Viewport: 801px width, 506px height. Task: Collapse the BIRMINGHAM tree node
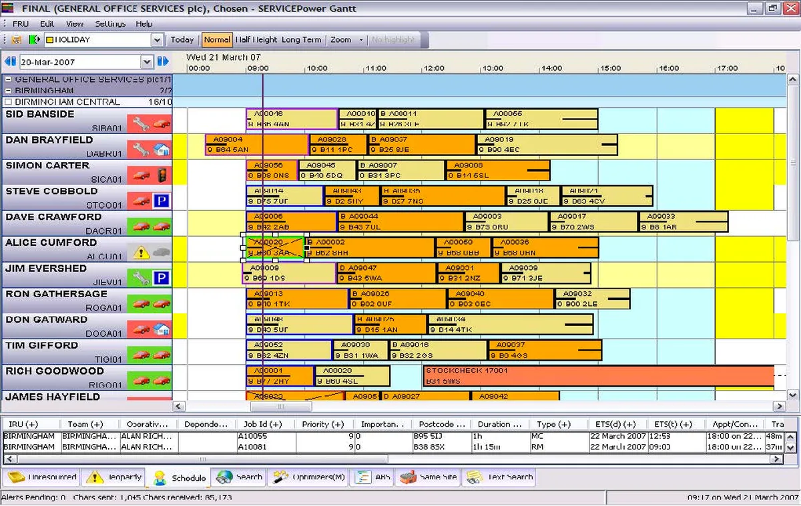(x=9, y=91)
